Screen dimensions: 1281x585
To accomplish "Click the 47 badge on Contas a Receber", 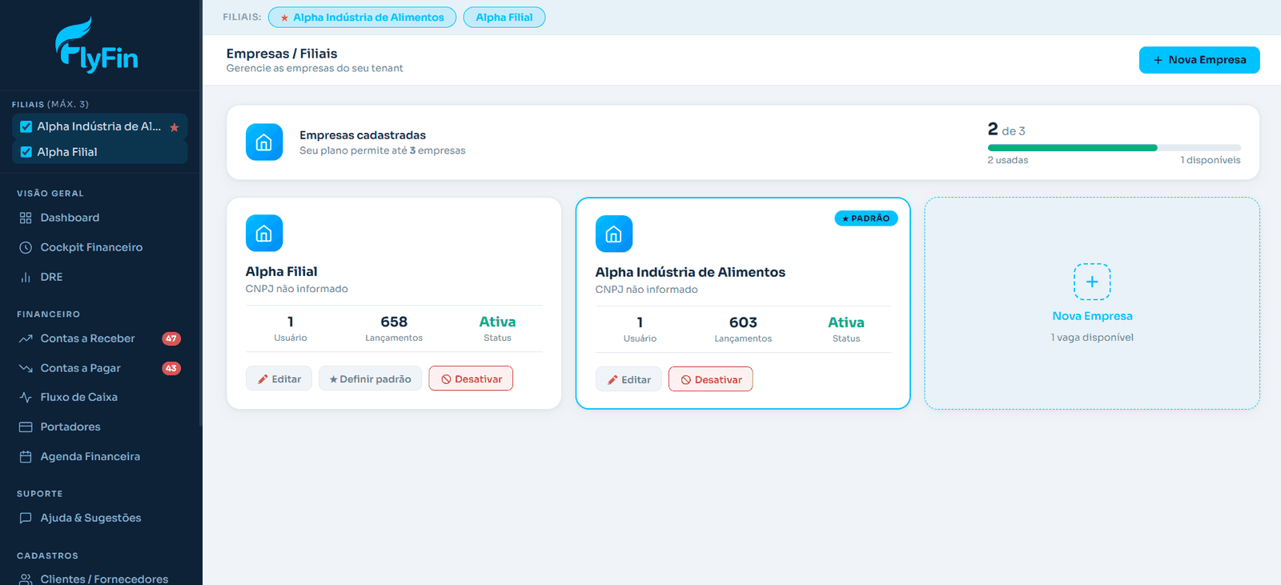I will click(171, 339).
